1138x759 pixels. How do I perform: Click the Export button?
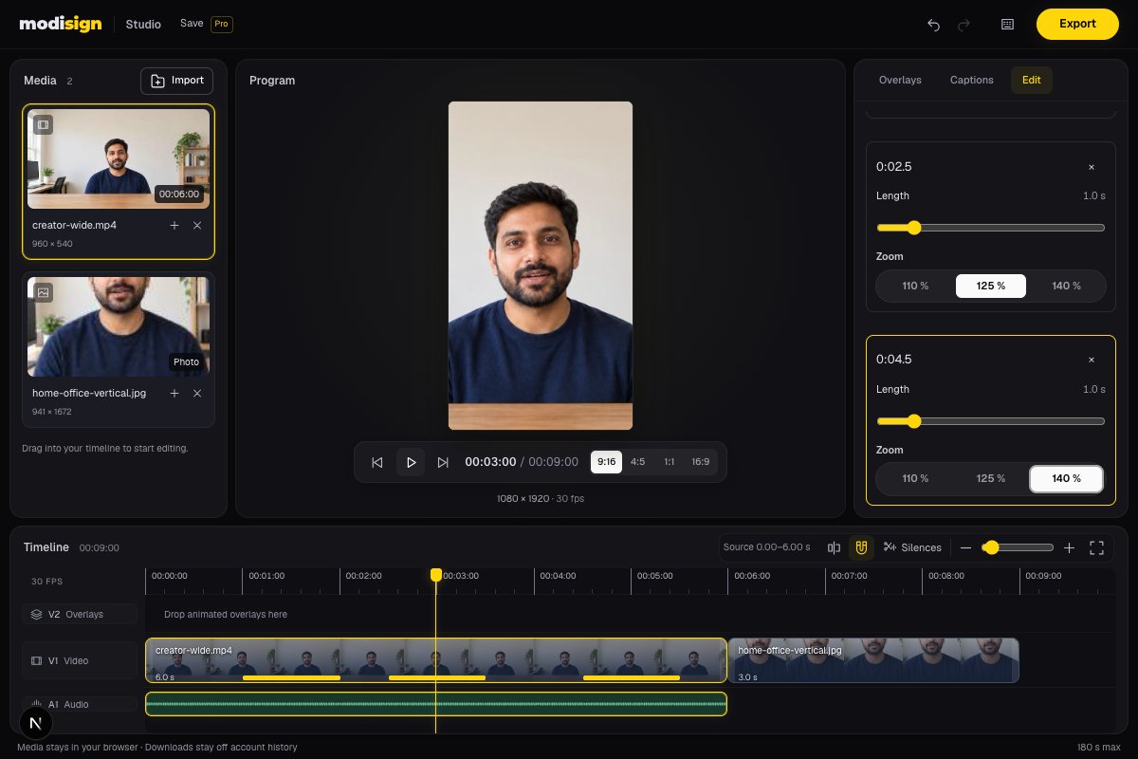[1077, 24]
